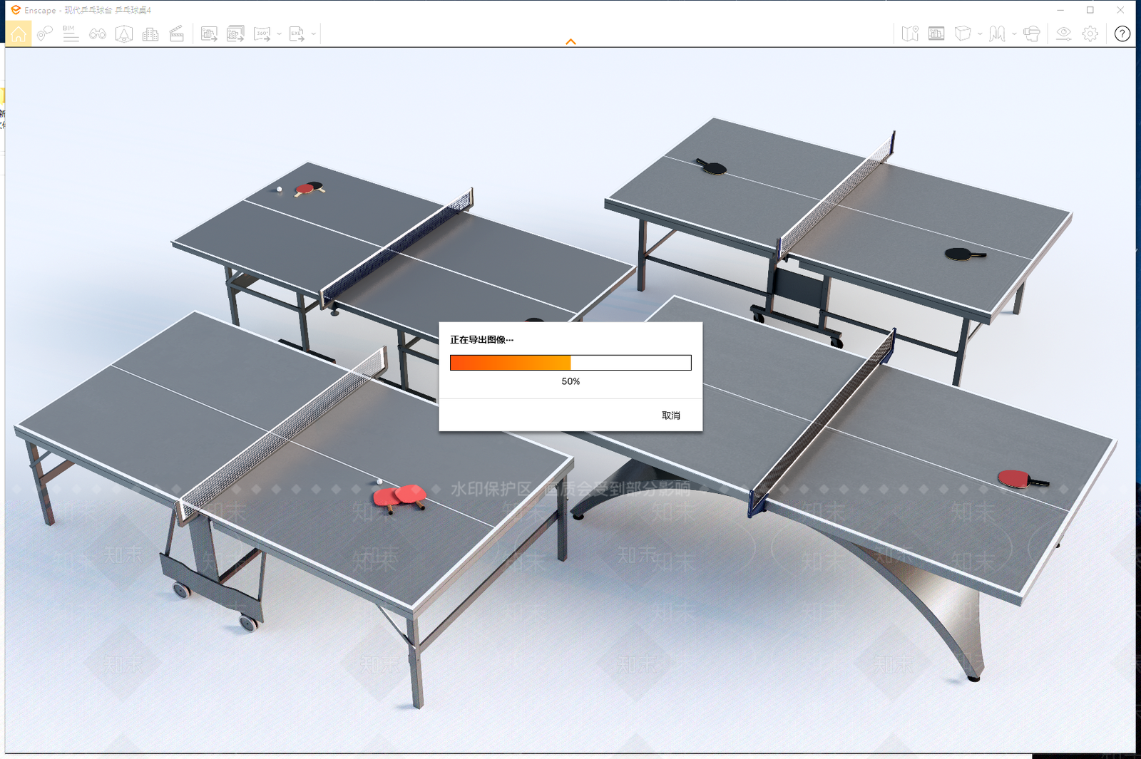Open the general settings gear icon
Viewport: 1141px width, 759px height.
(x=1090, y=33)
